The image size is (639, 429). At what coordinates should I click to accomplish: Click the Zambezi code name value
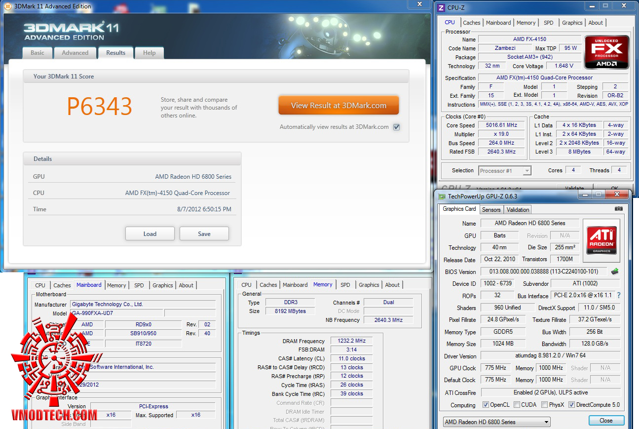tap(505, 48)
